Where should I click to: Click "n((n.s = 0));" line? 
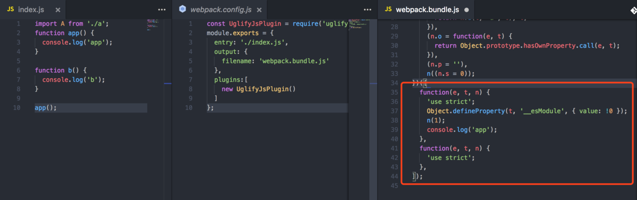tap(451, 73)
